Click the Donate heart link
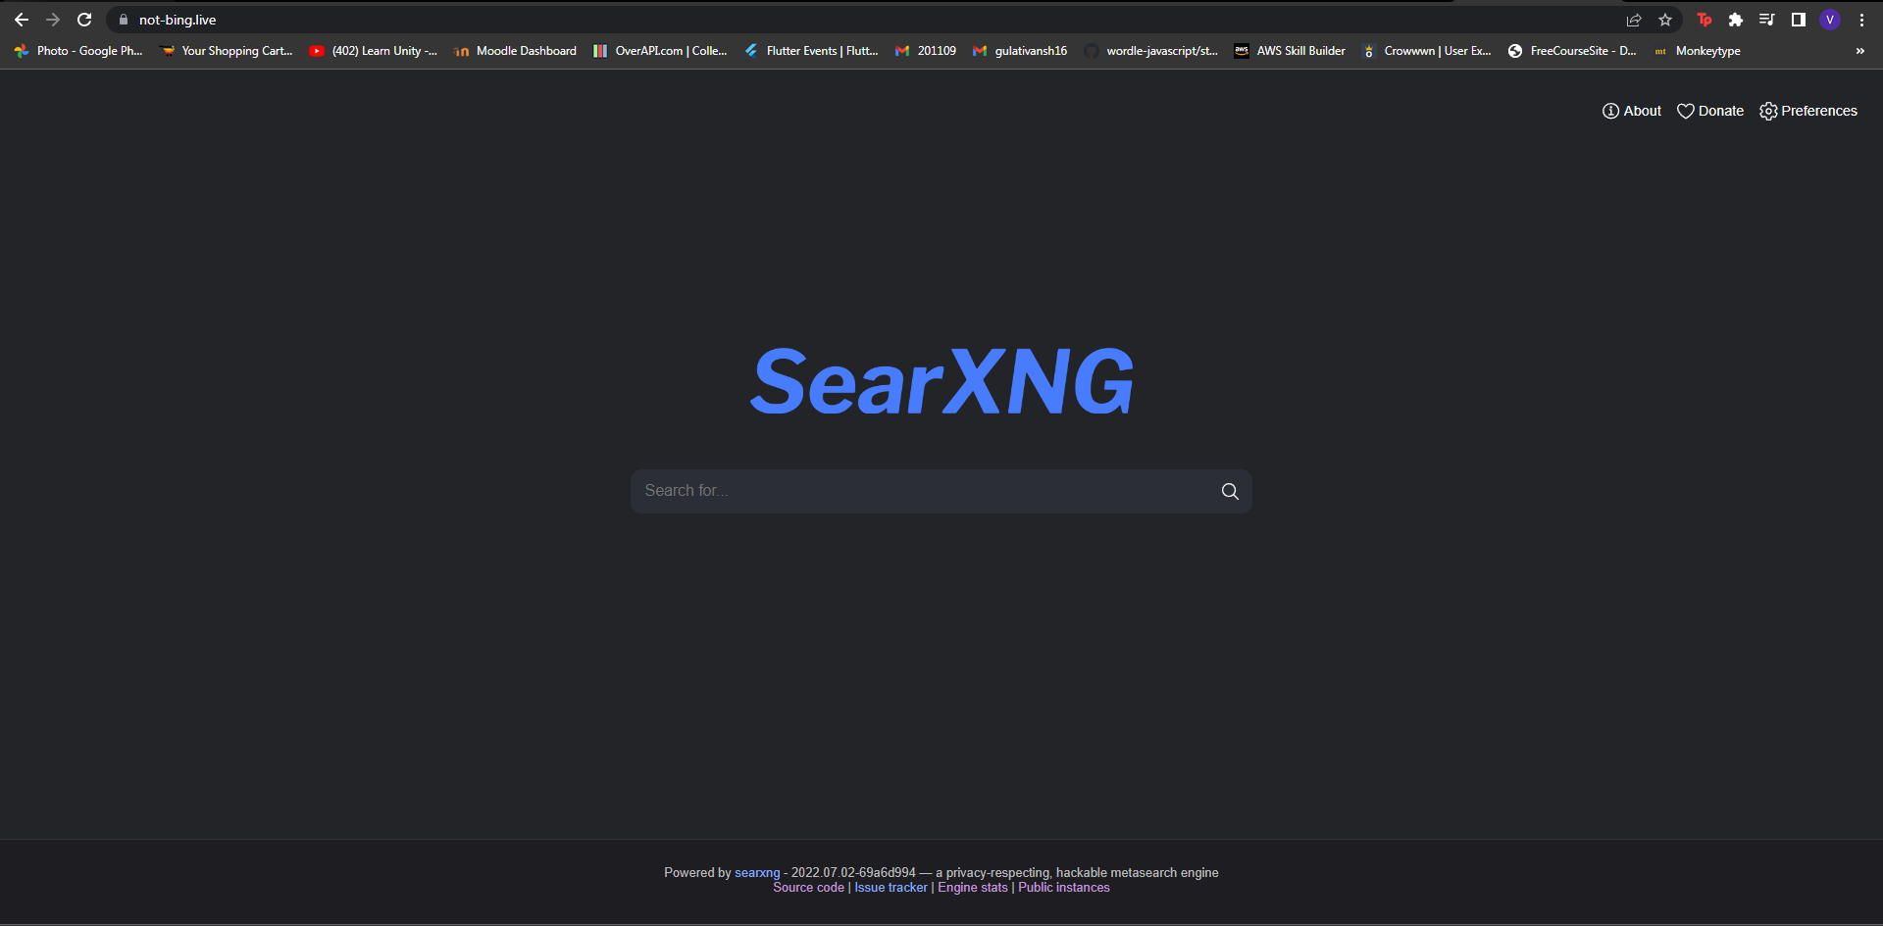The width and height of the screenshot is (1883, 926). [1710, 111]
